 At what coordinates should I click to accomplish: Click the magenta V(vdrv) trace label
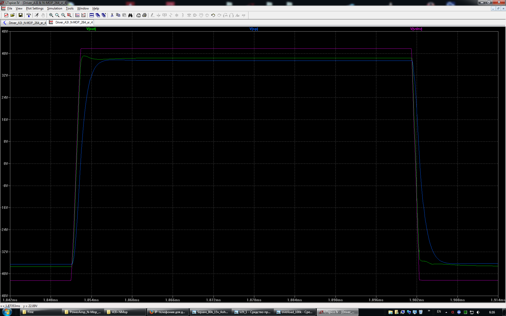416,29
